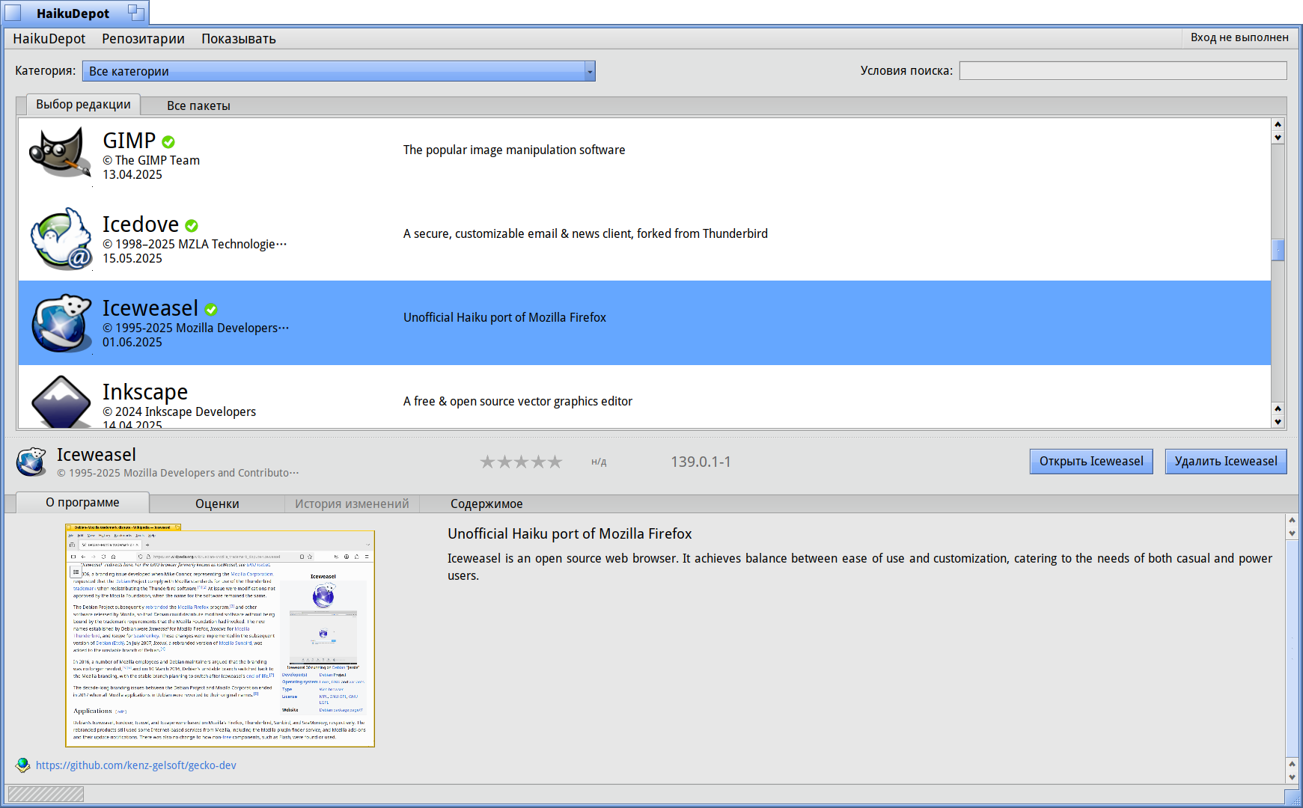Switch to the Все пакеты tab
This screenshot has height=808, width=1303.
[x=198, y=105]
